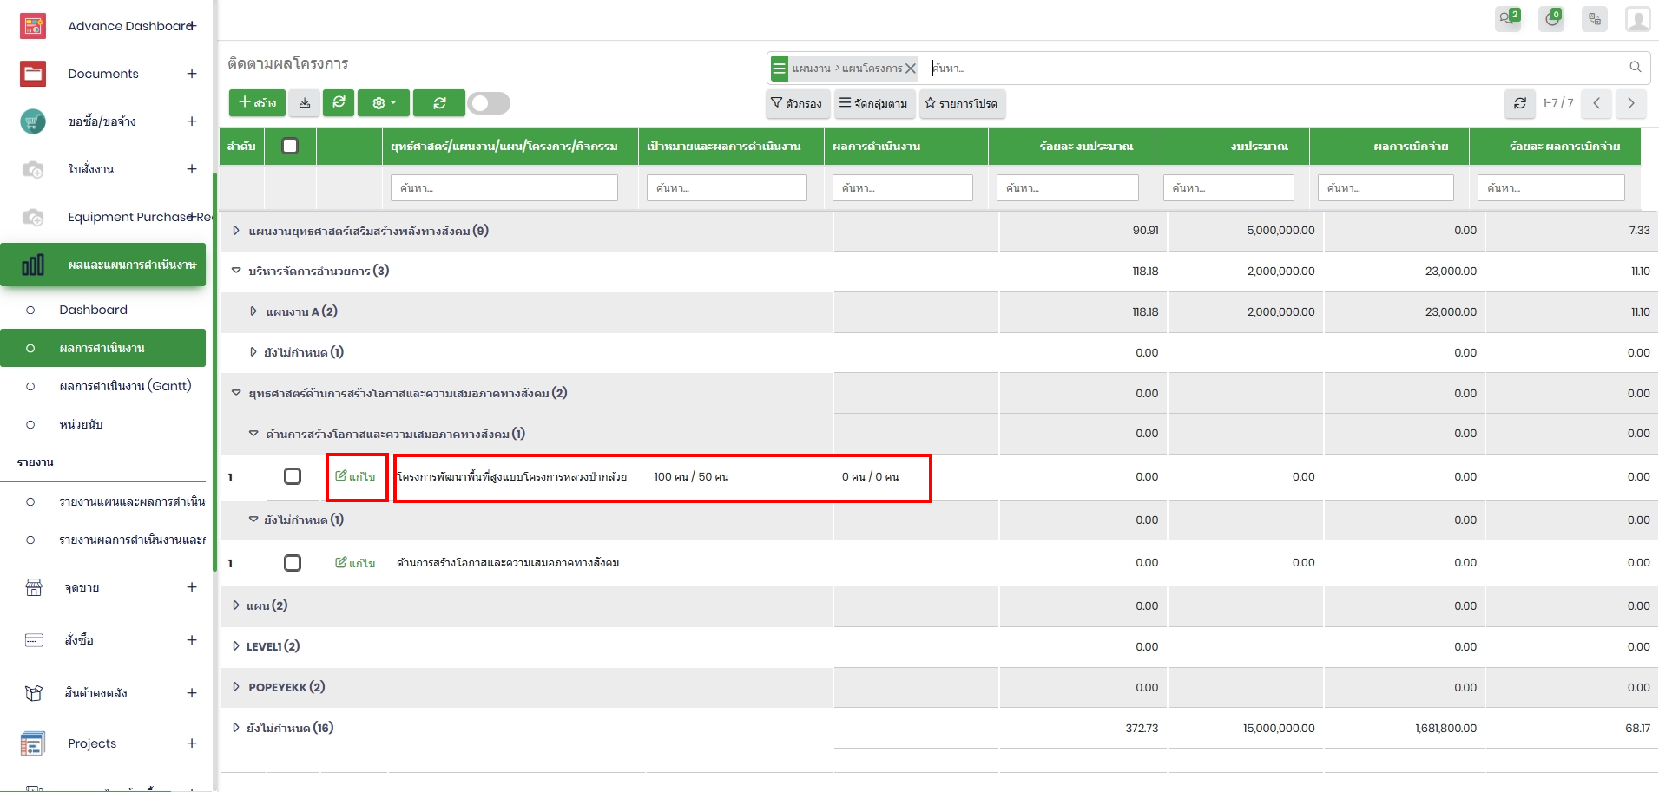Viewport: 1659px width, 792px height.
Task: Expand the แผนงานยุทธศาสตร์เสริมสร้างพลังทางสังคม (9) group
Action: [235, 231]
